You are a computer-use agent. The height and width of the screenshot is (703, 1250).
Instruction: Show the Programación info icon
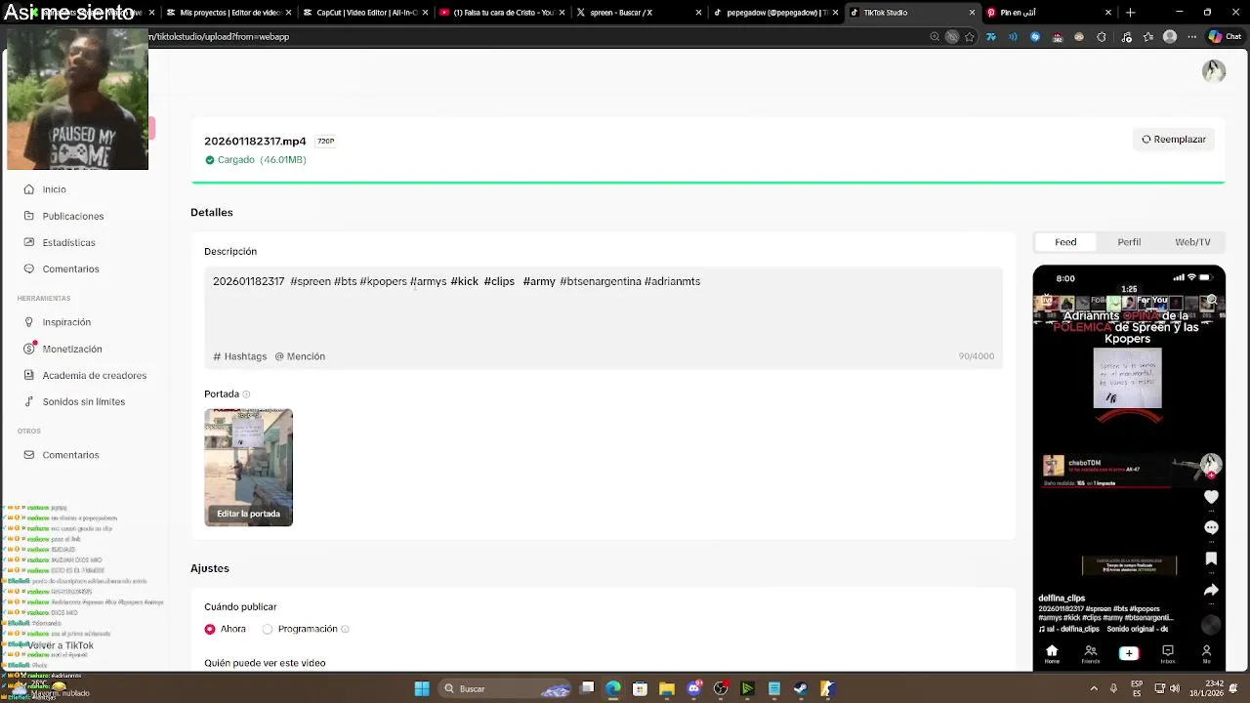(x=345, y=630)
